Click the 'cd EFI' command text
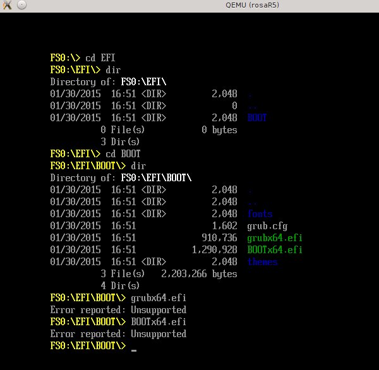379x370 pixels. pyautogui.click(x=100, y=57)
